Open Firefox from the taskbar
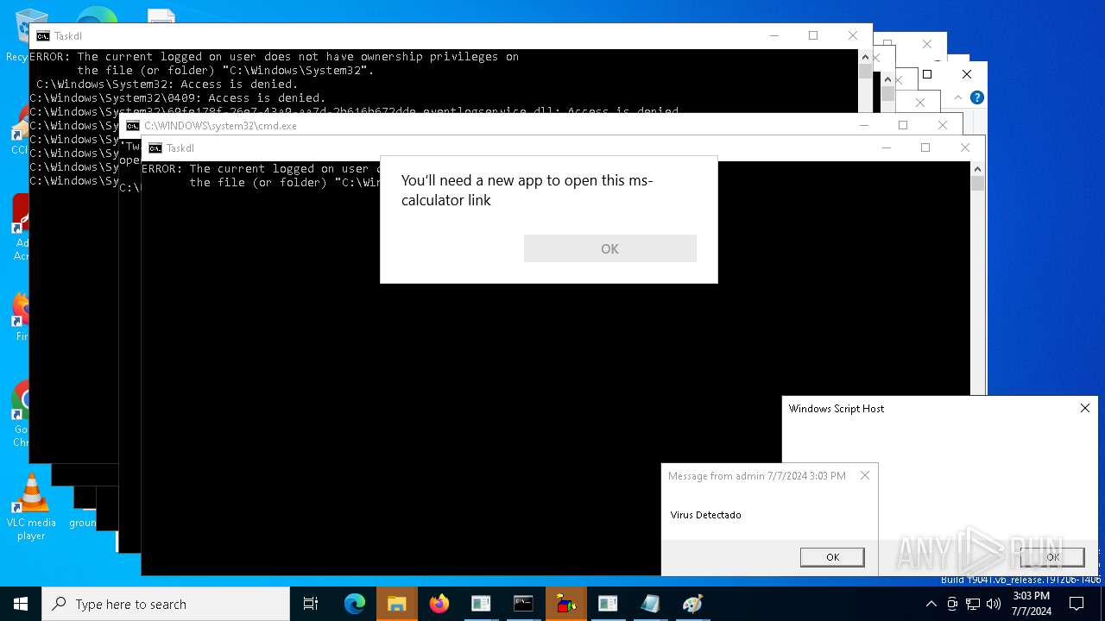 point(439,604)
